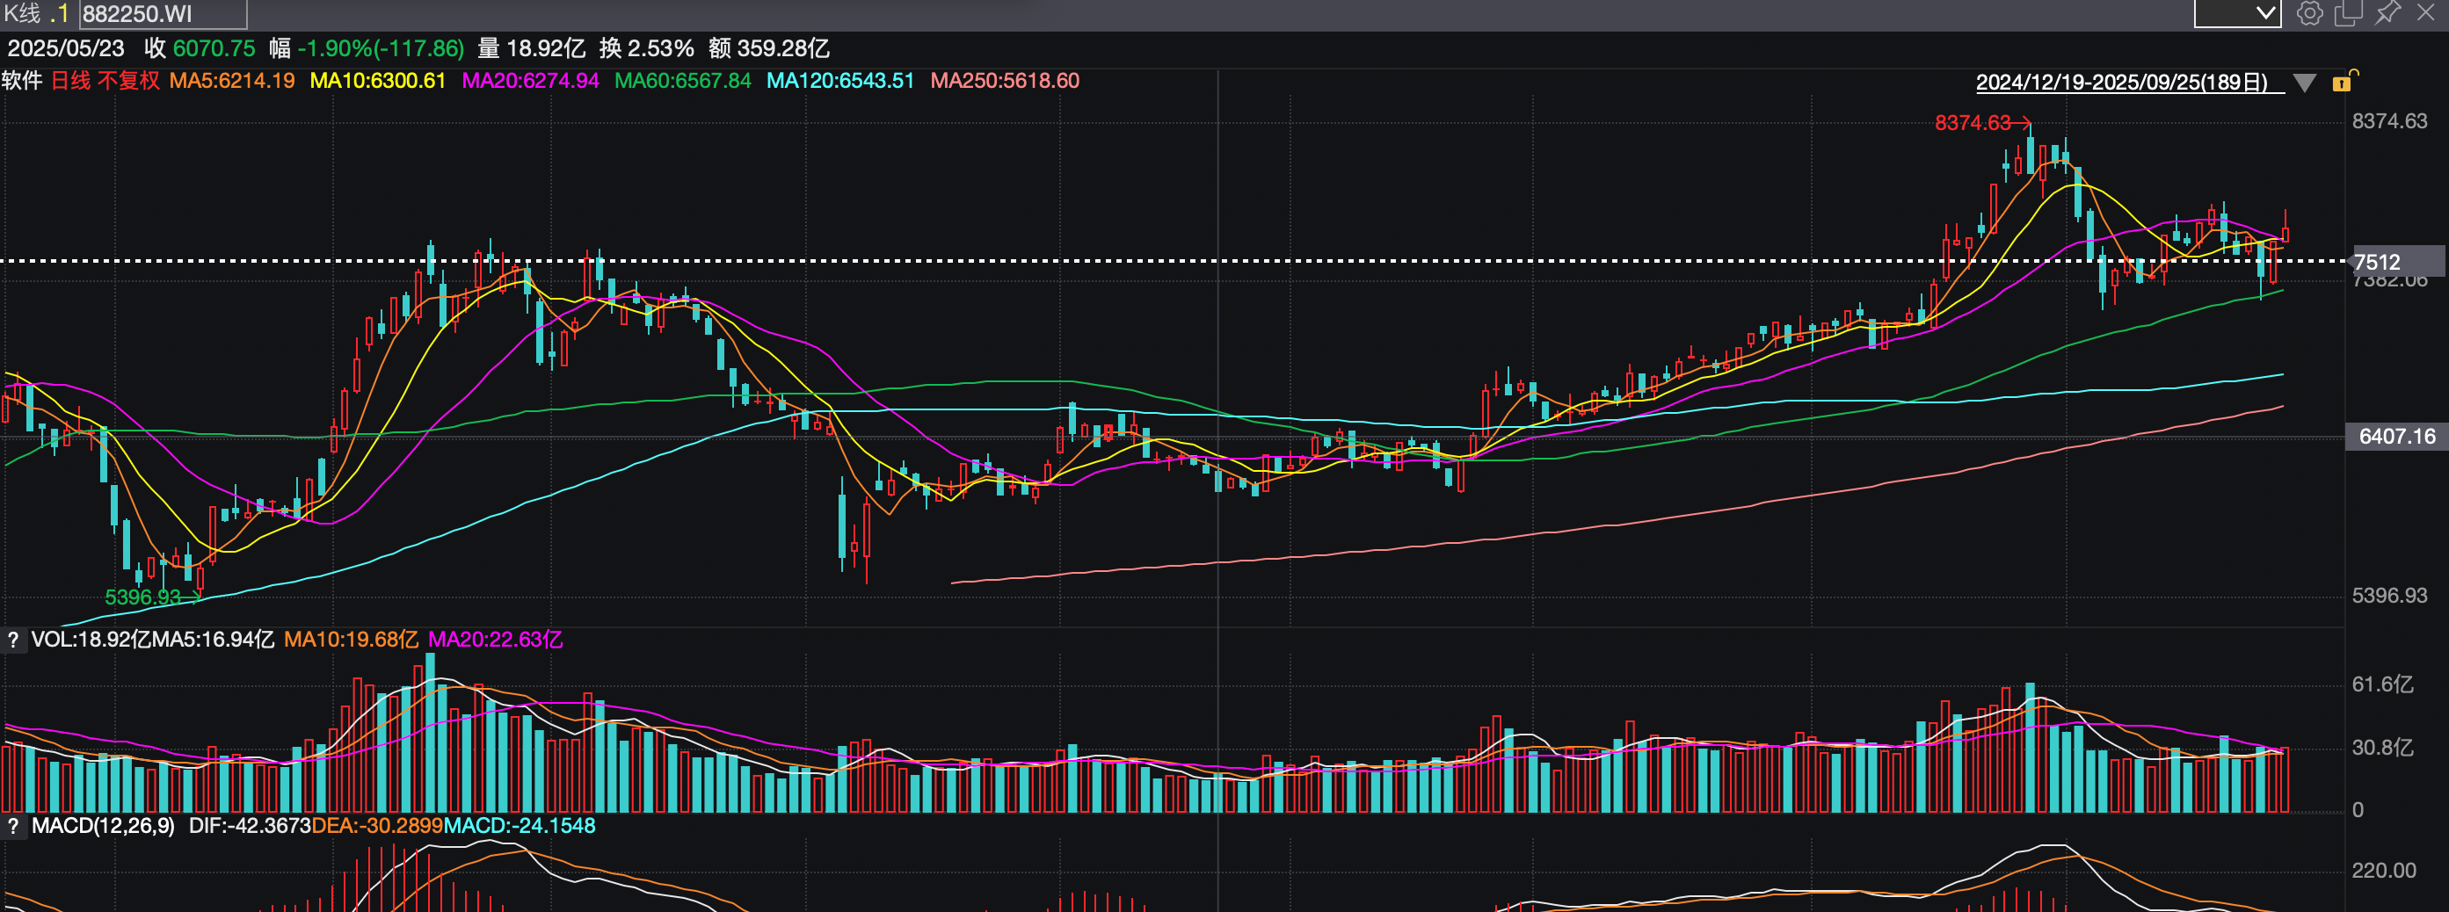Click the MA250:5618.60 moving average label

(1004, 81)
